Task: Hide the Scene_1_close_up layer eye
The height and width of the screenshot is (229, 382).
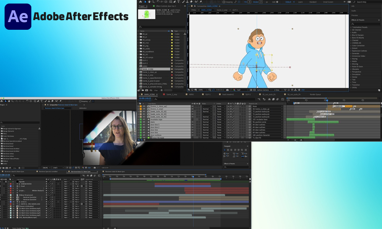Action: tap(193, 106)
